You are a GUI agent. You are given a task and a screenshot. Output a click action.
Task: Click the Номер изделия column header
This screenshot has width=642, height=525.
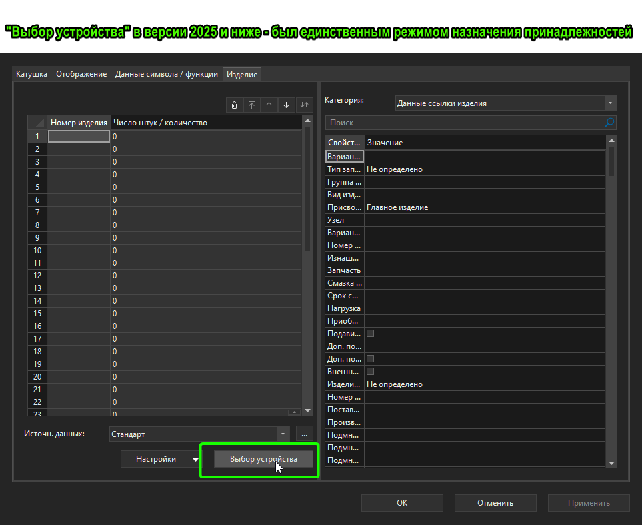click(79, 123)
